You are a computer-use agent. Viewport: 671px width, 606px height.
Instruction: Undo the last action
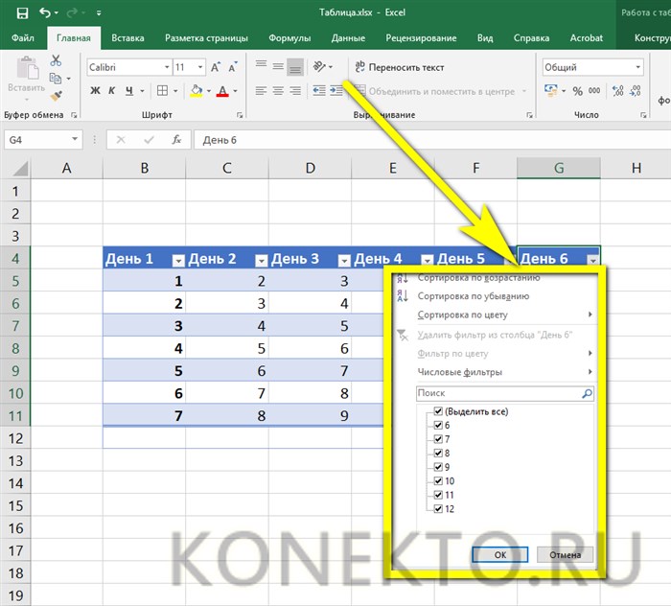coord(45,12)
